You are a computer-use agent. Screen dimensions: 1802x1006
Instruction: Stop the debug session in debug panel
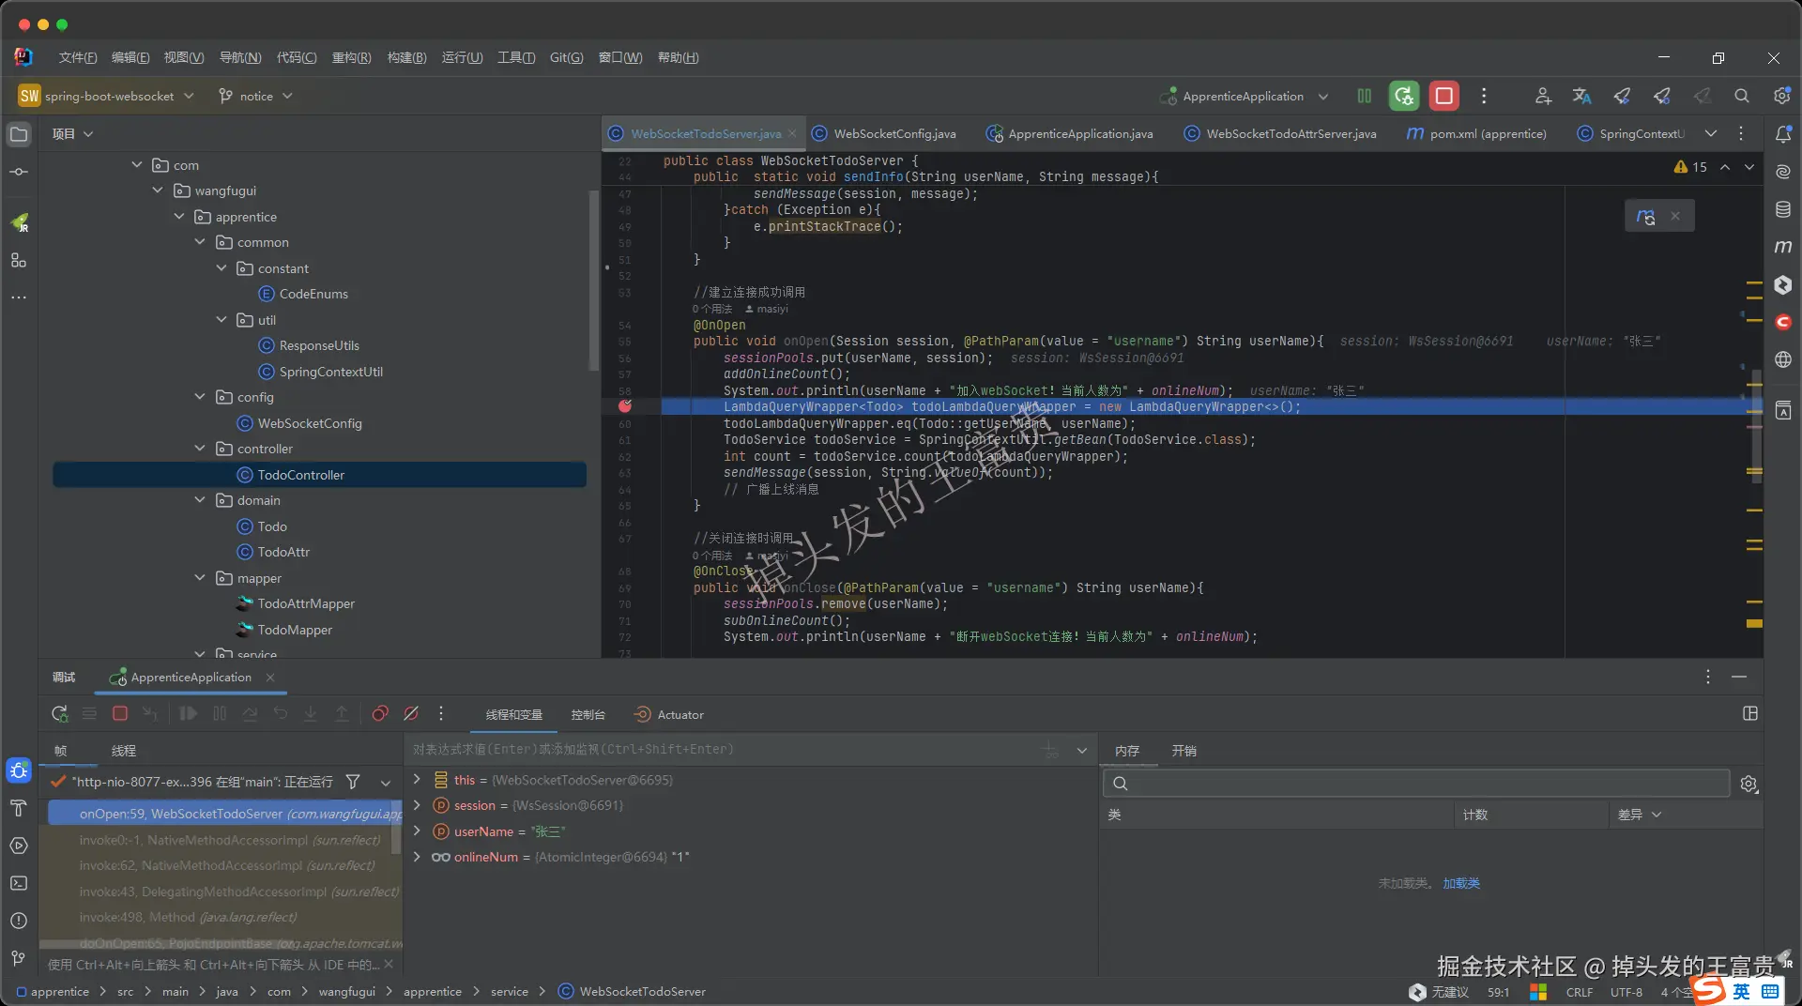[120, 714]
